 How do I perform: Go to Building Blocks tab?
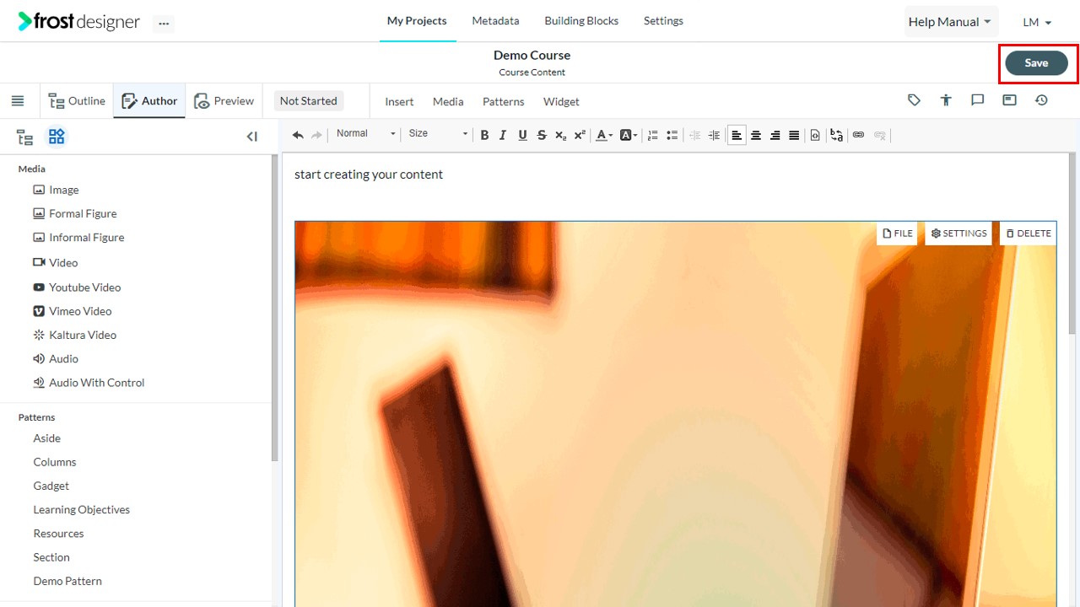click(581, 21)
